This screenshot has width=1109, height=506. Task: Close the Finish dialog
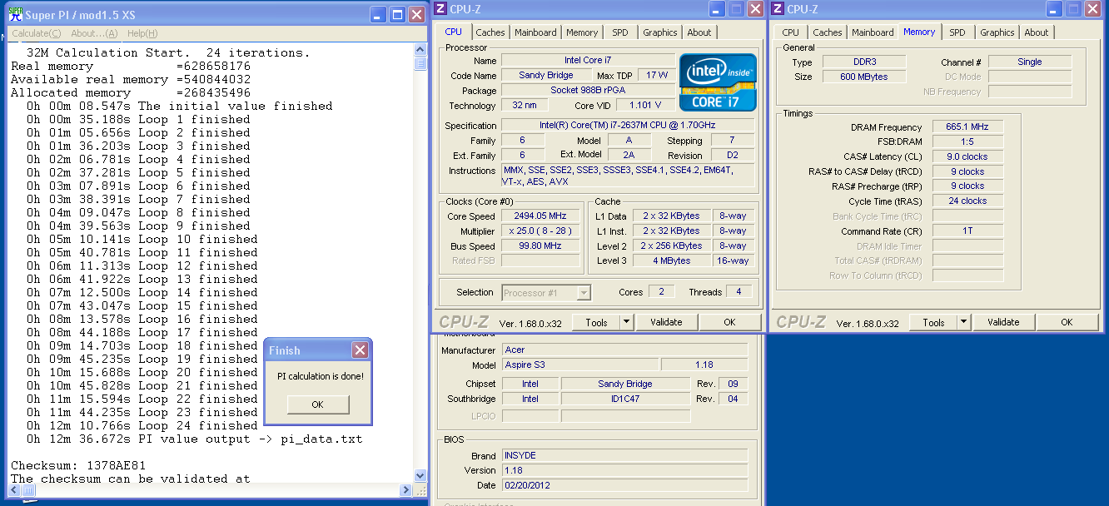click(x=360, y=350)
